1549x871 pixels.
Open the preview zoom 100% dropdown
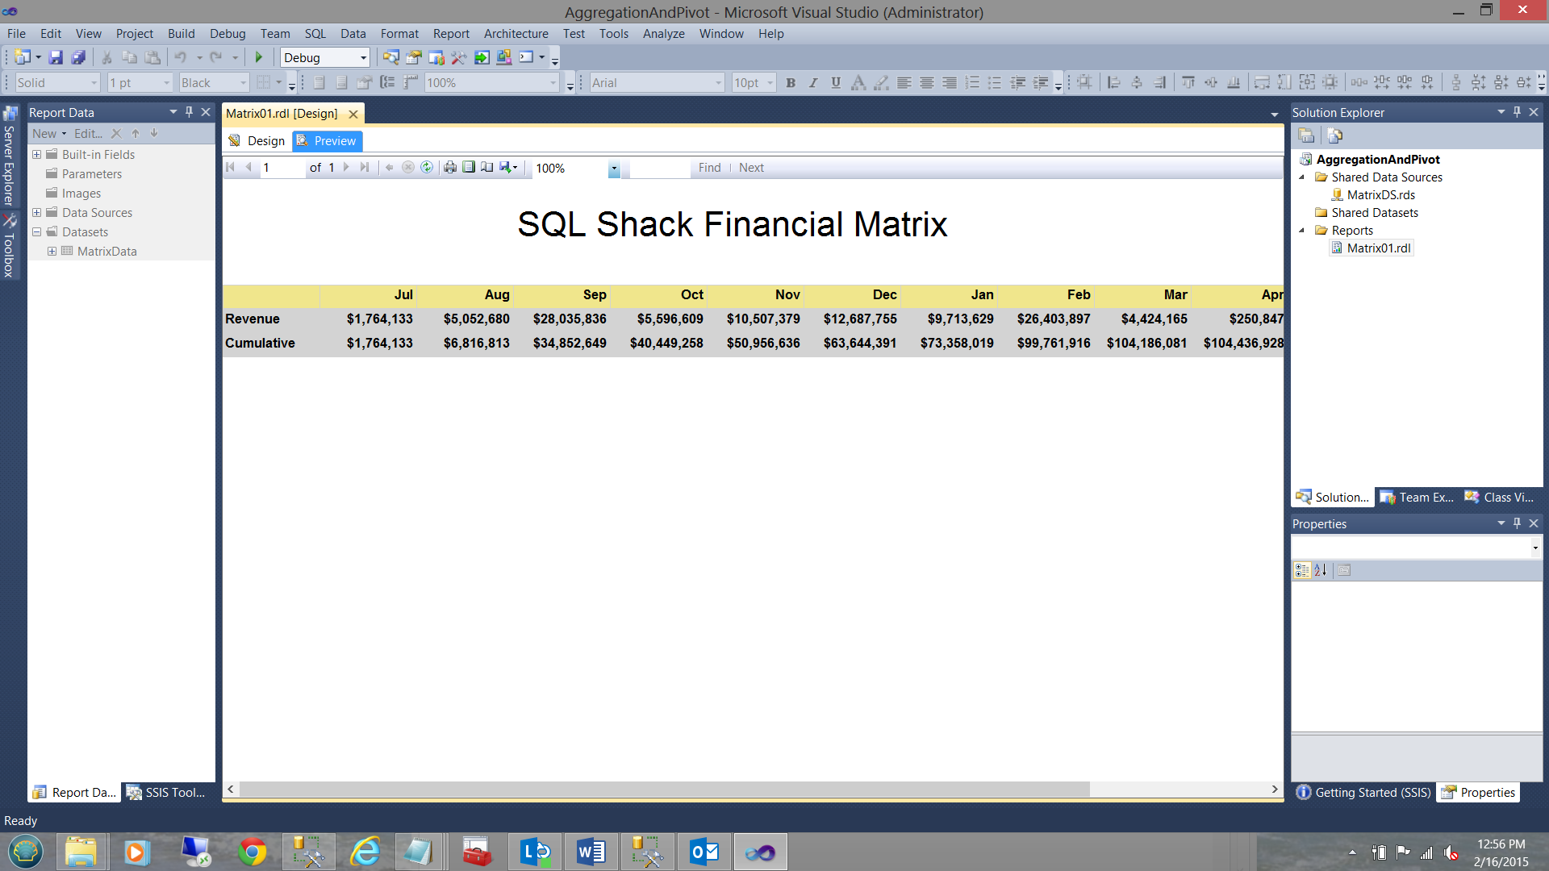614,169
